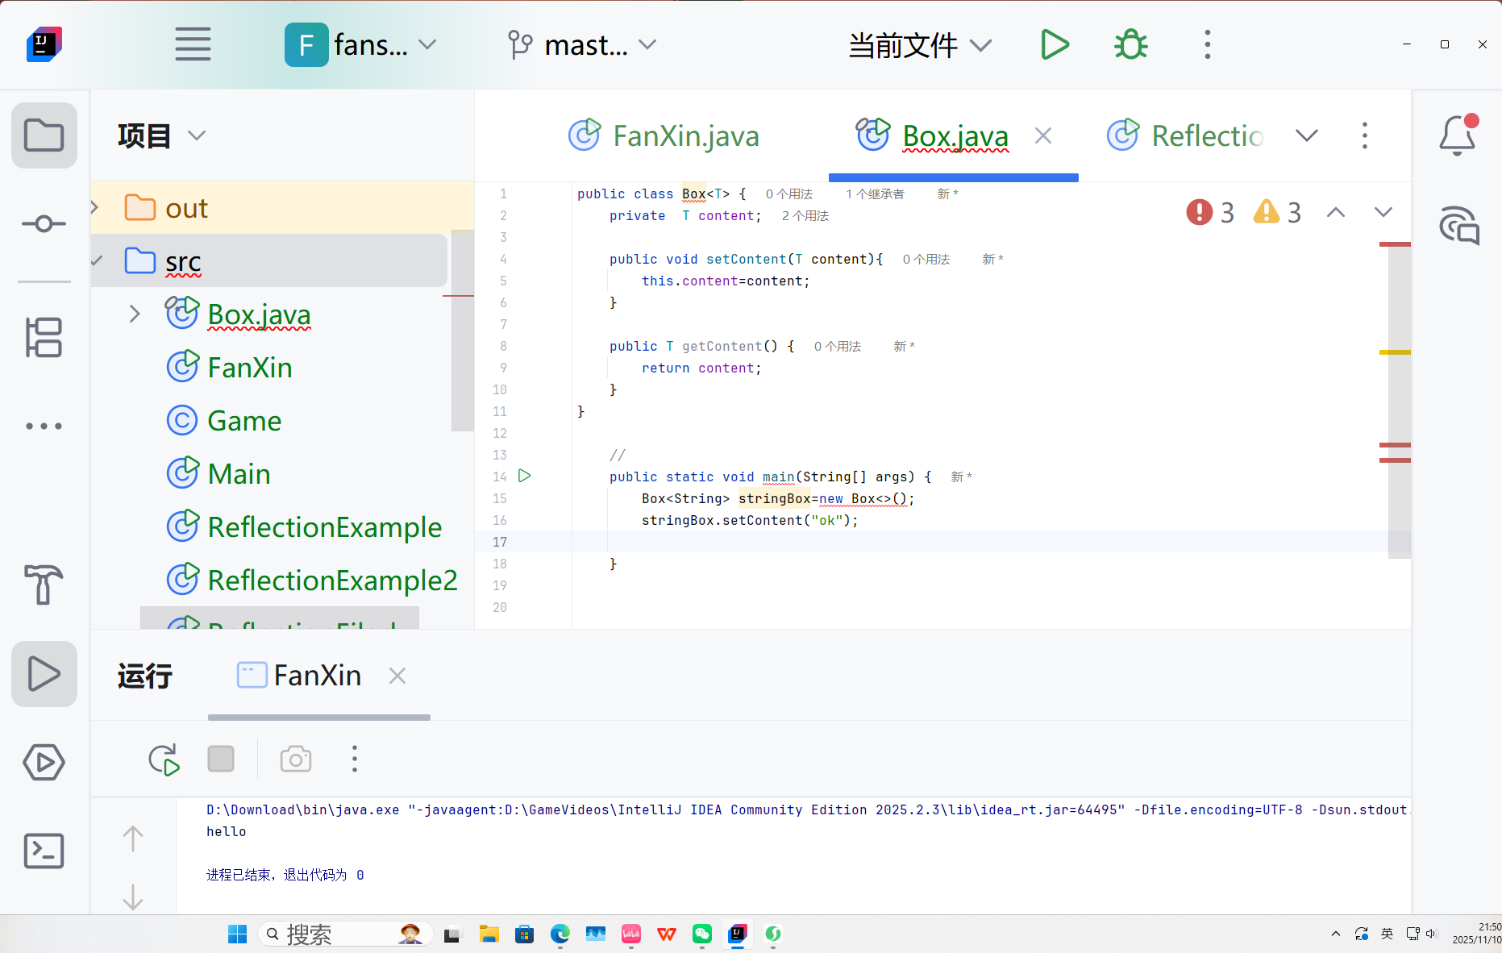
Task: Open File Explorer from taskbar
Action: pyautogui.click(x=489, y=934)
